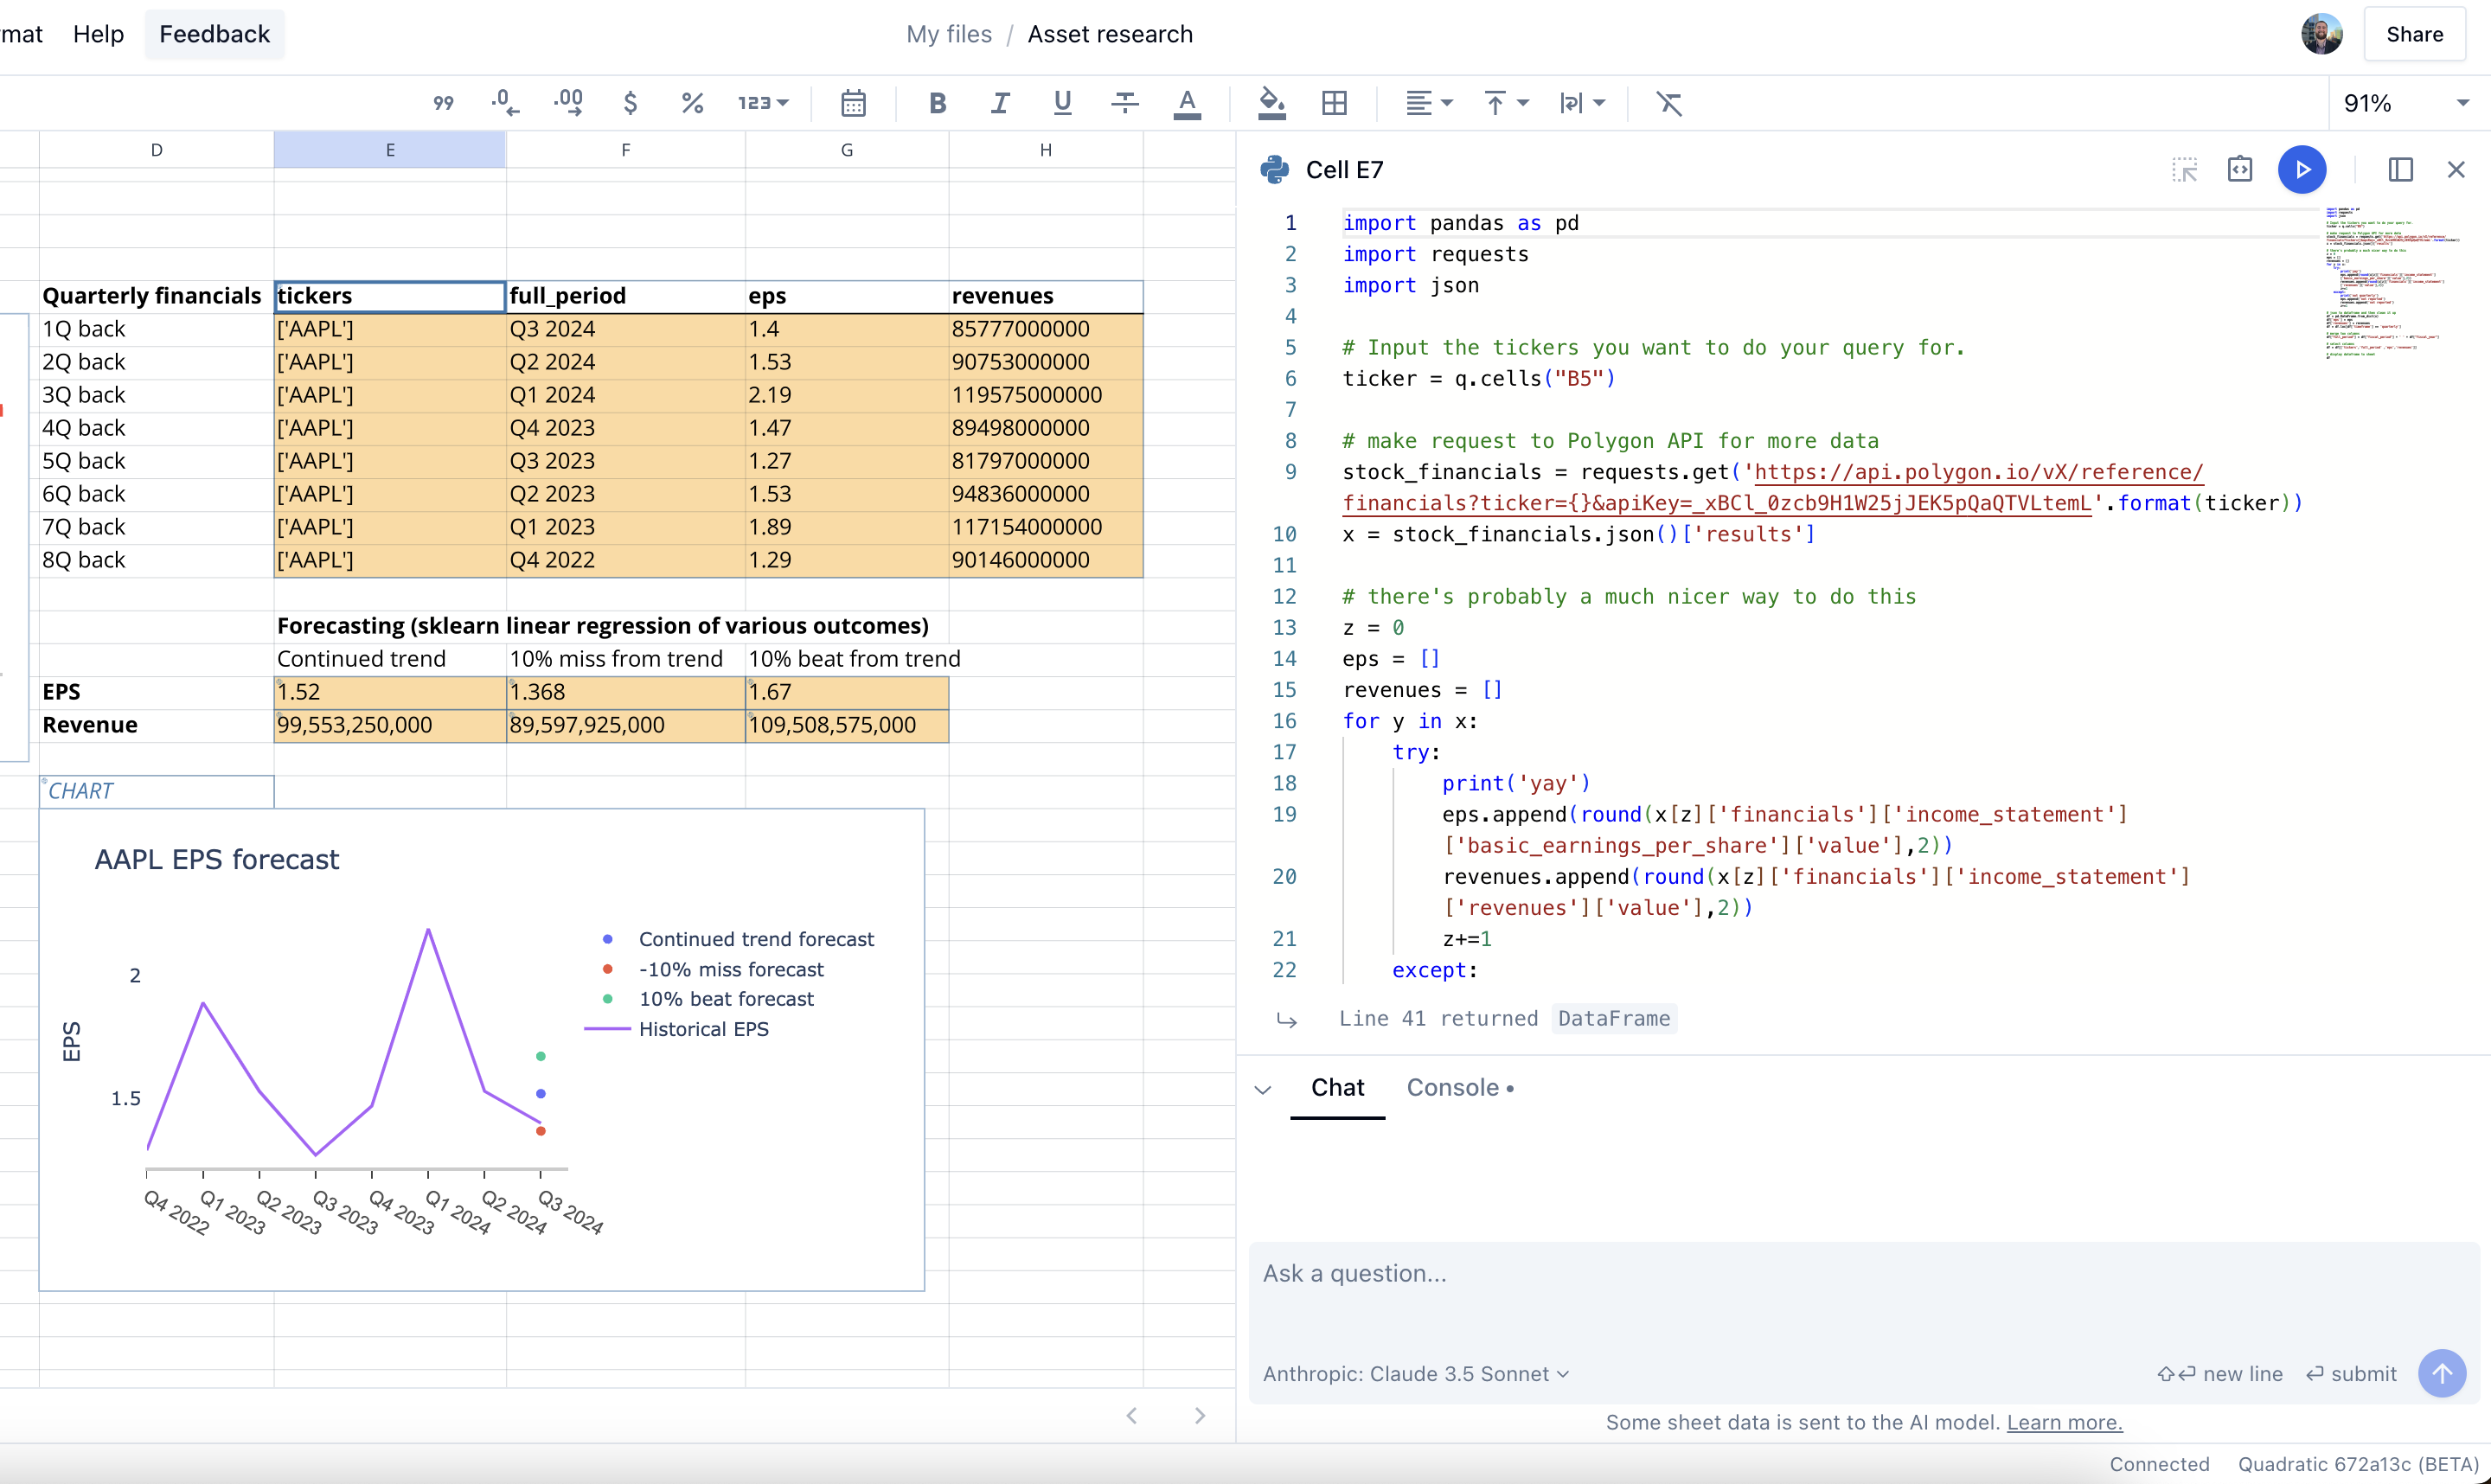Viewport: 2491px width, 1484px height.
Task: Apply currency dollar format
Action: (630, 103)
